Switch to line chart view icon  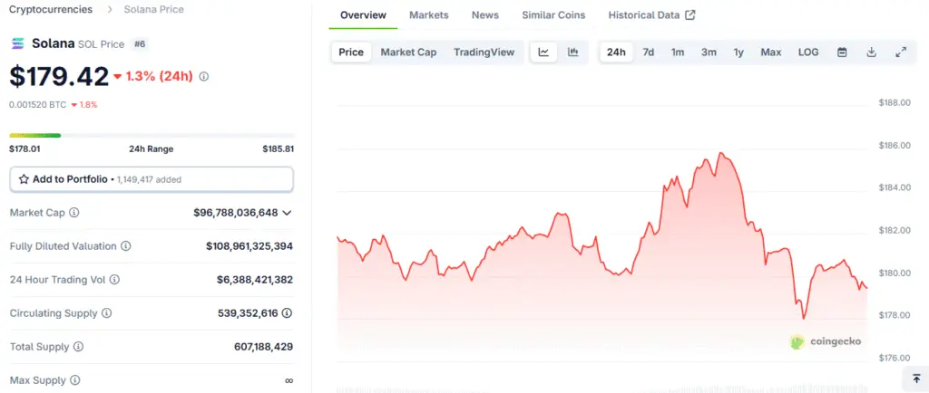click(543, 52)
